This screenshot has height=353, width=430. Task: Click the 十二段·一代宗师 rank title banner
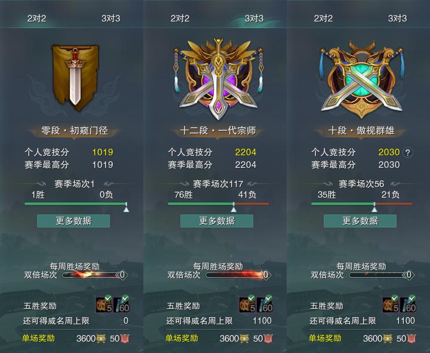[x=218, y=131]
